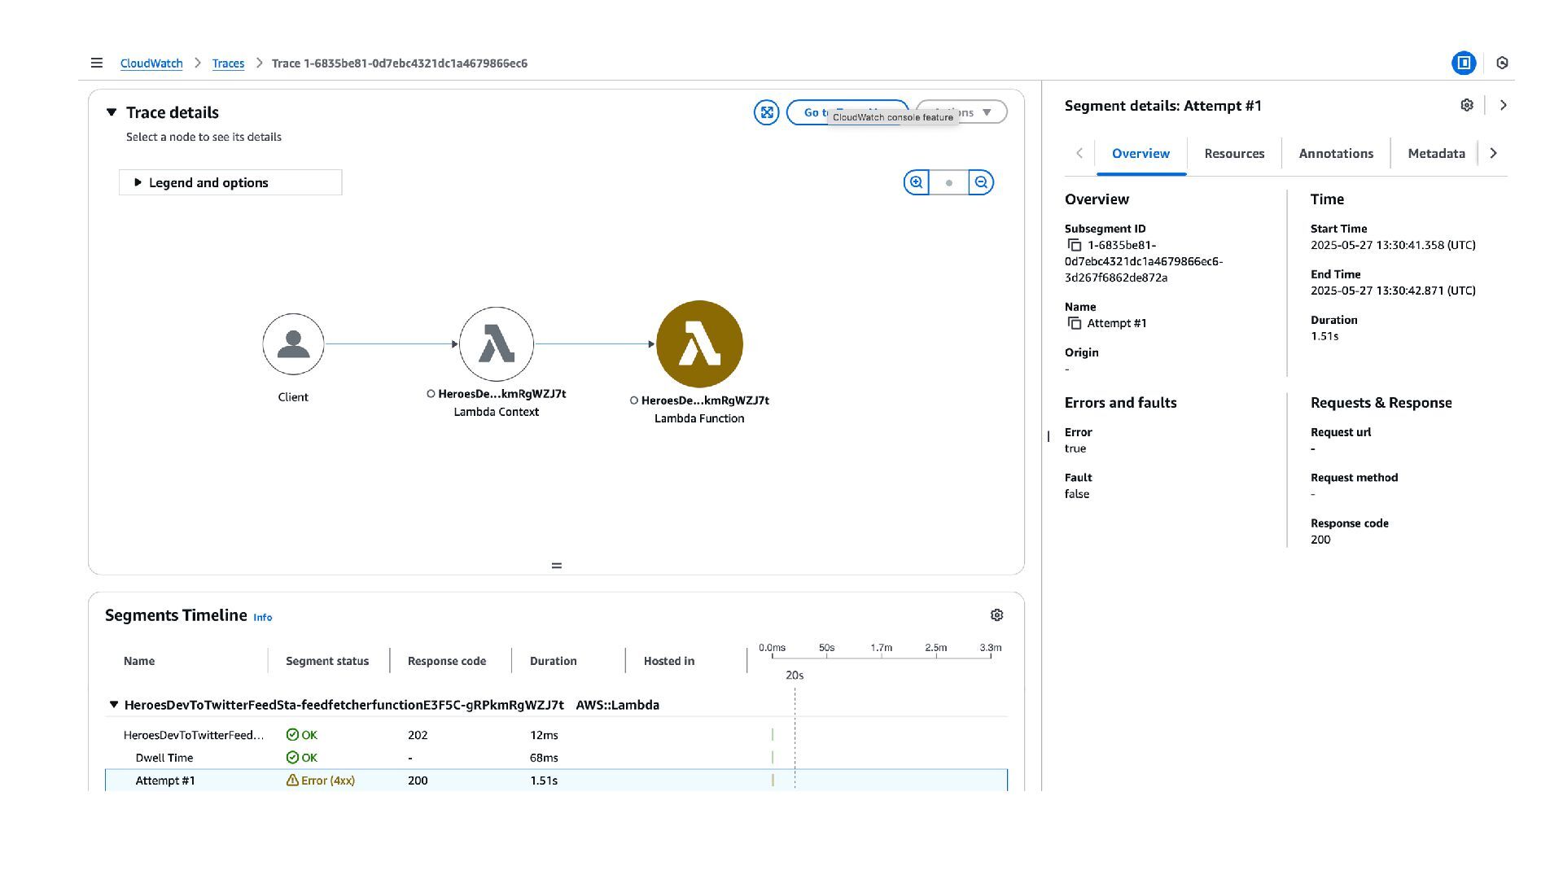Click the Hosted in column header

click(669, 661)
